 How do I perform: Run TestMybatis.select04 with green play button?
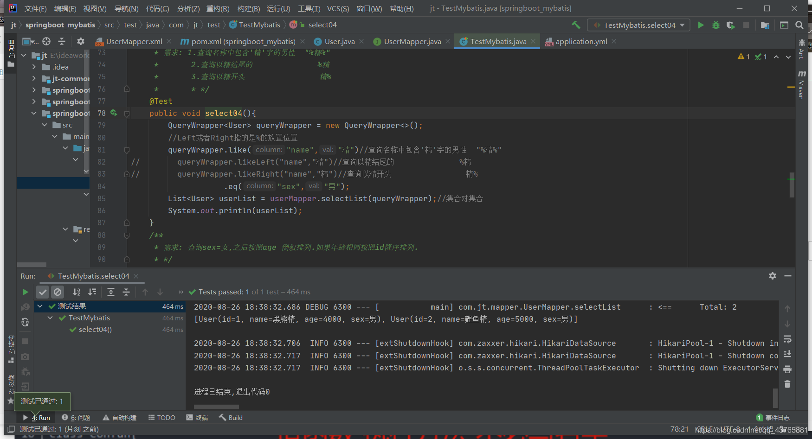click(701, 25)
